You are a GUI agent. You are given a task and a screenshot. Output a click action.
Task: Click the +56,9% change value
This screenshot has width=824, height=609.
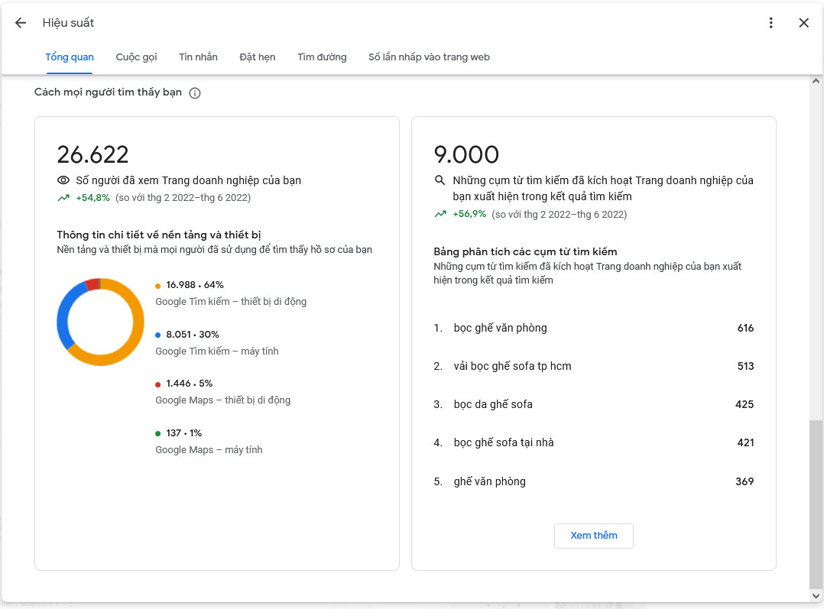(x=469, y=215)
